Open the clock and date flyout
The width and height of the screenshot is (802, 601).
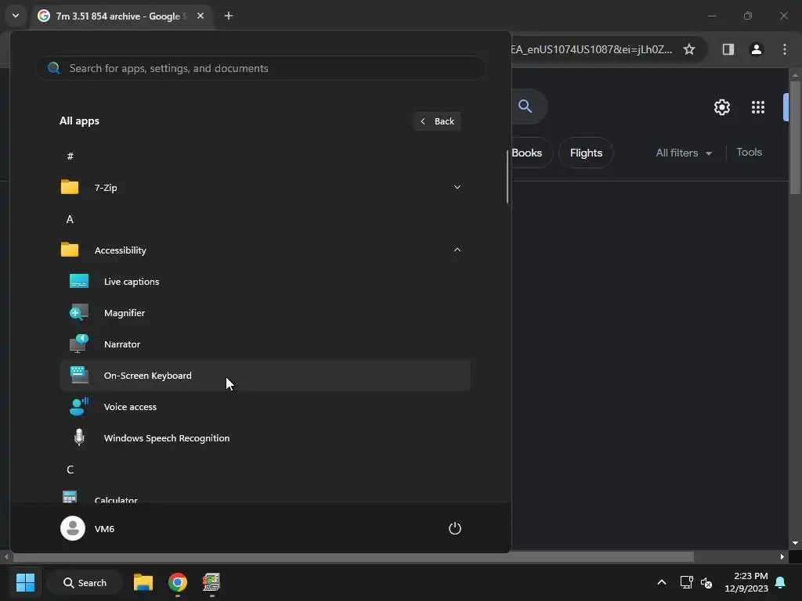point(746,582)
